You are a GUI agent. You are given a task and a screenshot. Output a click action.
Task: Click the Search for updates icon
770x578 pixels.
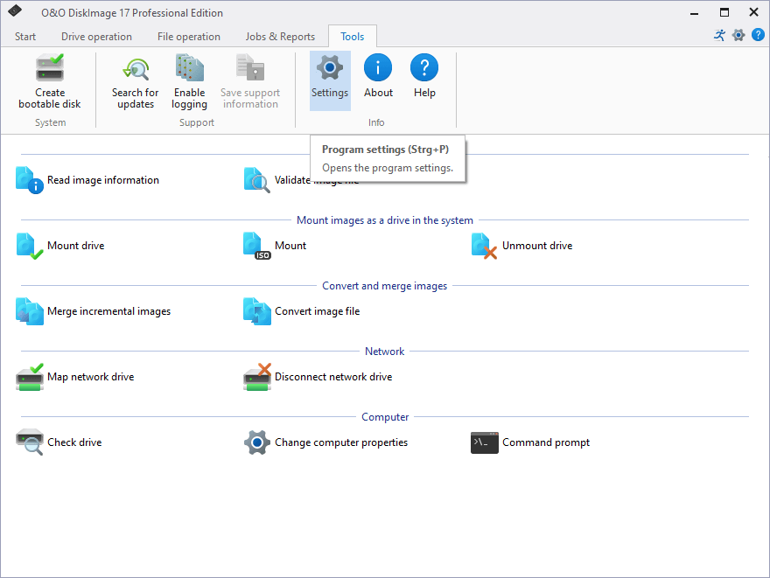(136, 69)
